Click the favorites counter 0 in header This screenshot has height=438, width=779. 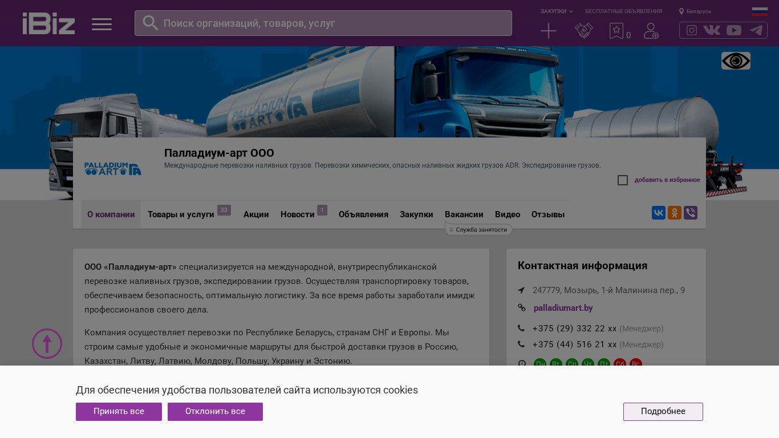click(628, 35)
